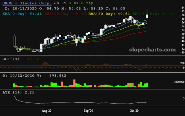
Task: Click the Sep '20 date axis label
Action: click(88, 111)
